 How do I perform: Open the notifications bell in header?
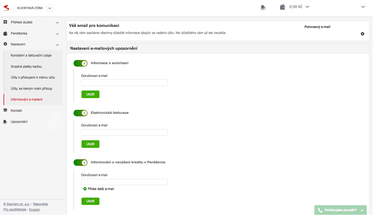coord(263,8)
